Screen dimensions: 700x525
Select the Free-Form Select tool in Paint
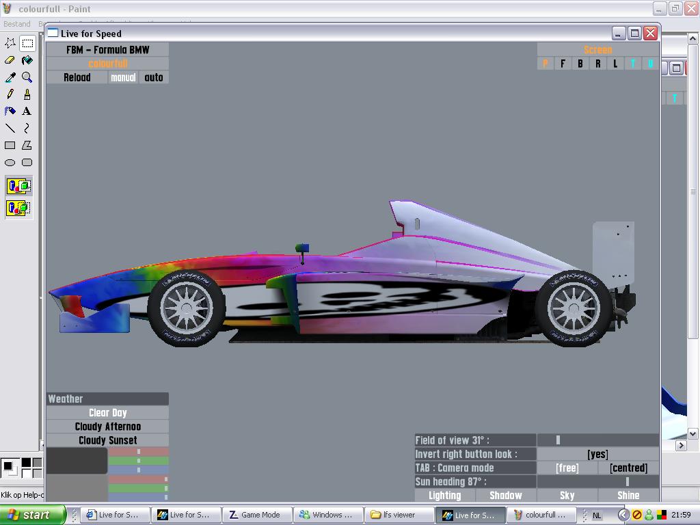[x=10, y=43]
